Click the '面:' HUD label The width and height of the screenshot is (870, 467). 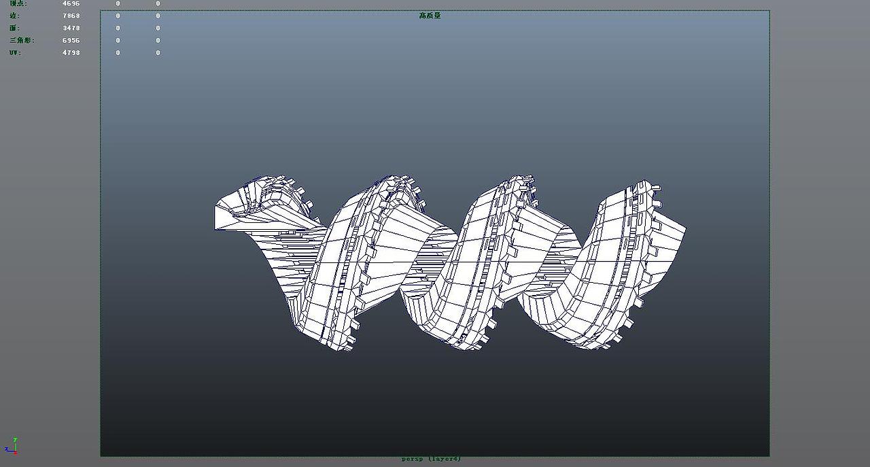[x=14, y=28]
